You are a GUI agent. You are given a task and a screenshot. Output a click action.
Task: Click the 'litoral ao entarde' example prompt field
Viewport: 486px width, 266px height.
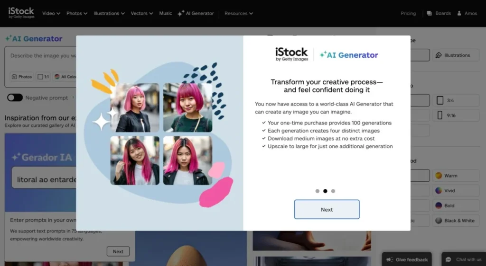(44, 177)
